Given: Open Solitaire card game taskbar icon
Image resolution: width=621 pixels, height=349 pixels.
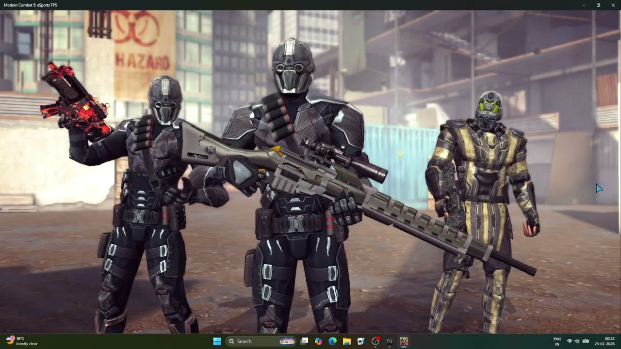Looking at the screenshot, I should click(361, 341).
